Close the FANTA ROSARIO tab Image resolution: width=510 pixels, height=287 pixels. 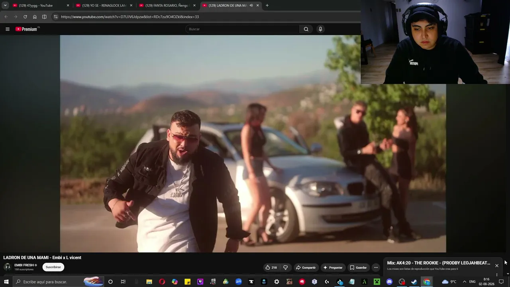coord(194,6)
